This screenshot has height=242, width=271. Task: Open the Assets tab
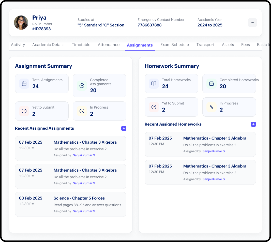click(x=228, y=44)
